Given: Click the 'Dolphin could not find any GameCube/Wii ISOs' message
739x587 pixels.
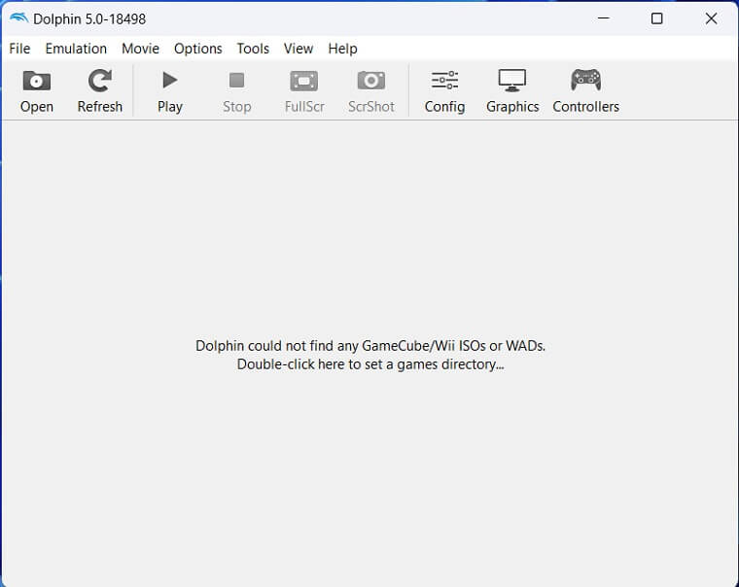Looking at the screenshot, I should pyautogui.click(x=370, y=346).
